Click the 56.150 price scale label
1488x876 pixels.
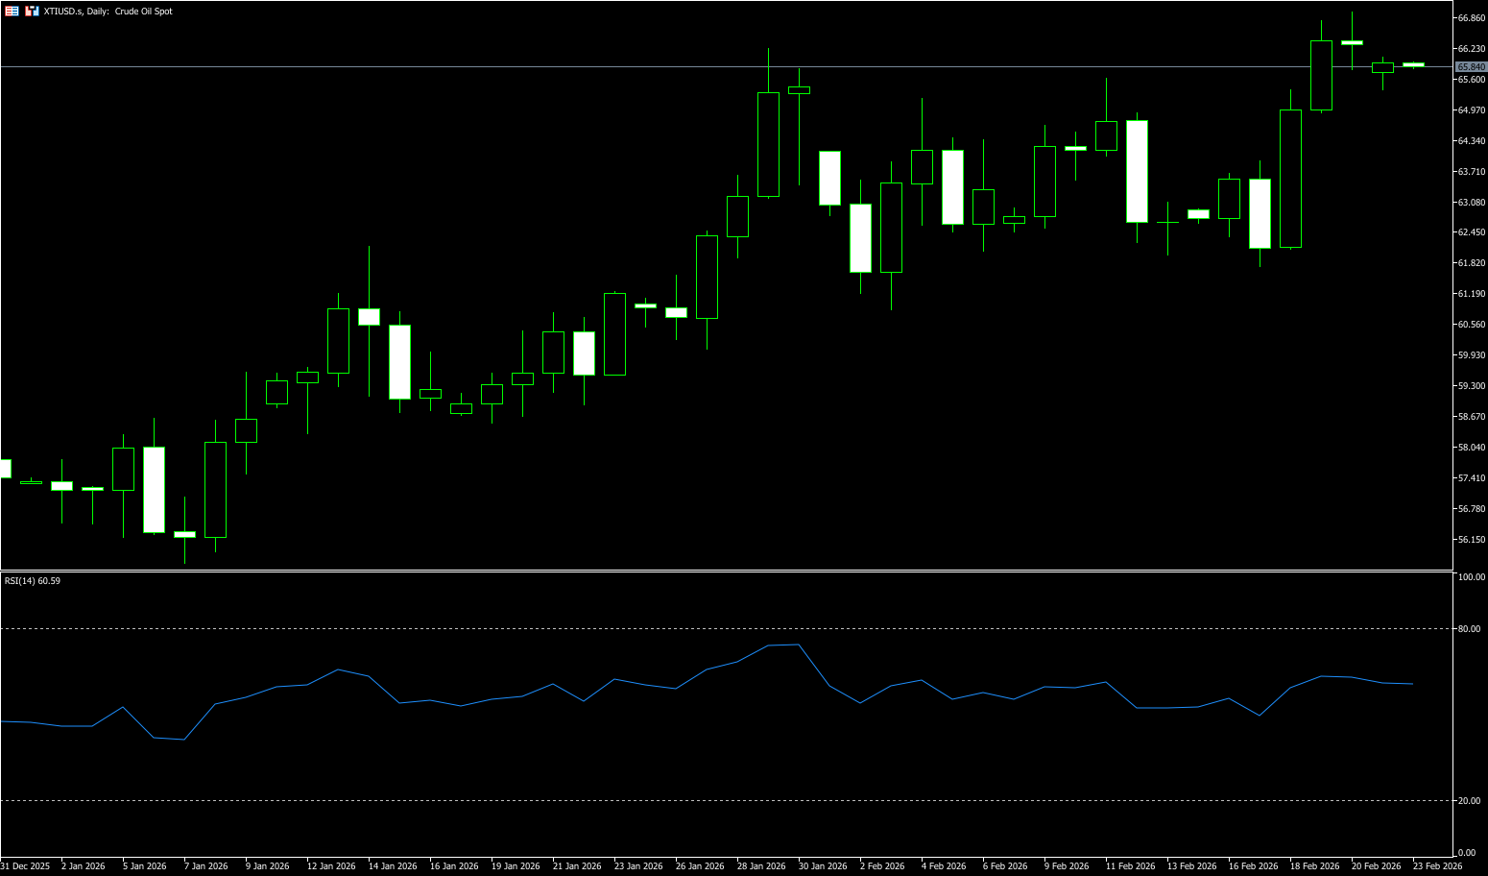click(1471, 540)
